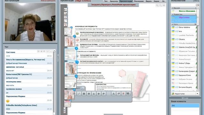The height and width of the screenshot is (115, 204).
Task: Click the users list scrollbar down arrow
Action: [198, 90]
